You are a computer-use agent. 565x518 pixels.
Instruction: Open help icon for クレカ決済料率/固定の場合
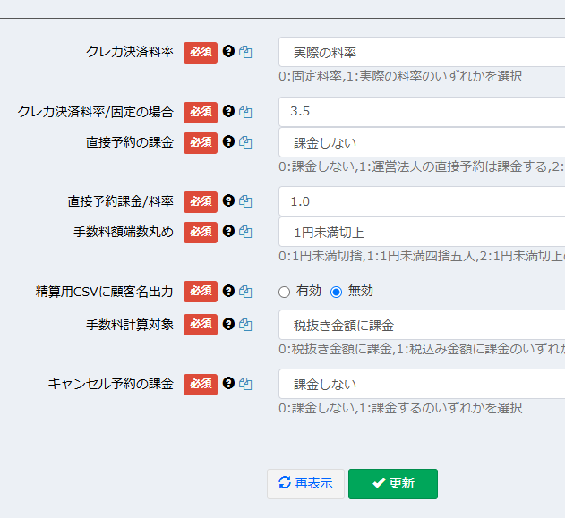coord(228,111)
